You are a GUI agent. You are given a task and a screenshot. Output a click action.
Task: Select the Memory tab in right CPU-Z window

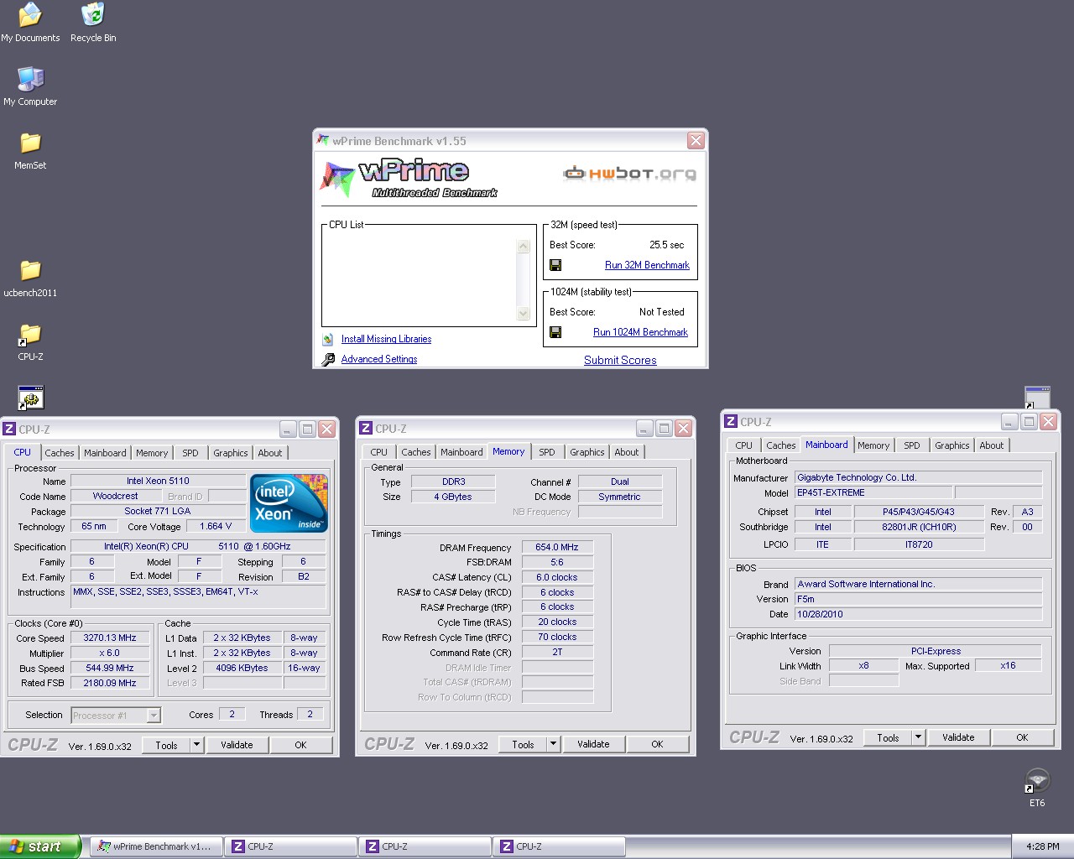tap(873, 445)
